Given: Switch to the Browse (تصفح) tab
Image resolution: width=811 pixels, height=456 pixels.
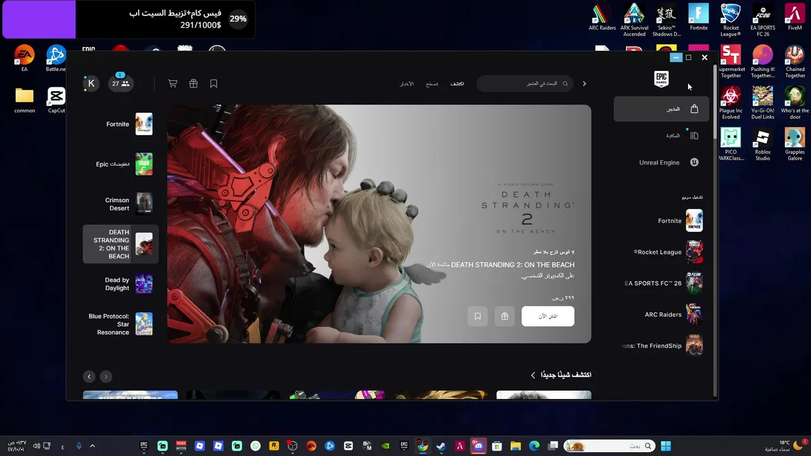Looking at the screenshot, I should click(431, 84).
